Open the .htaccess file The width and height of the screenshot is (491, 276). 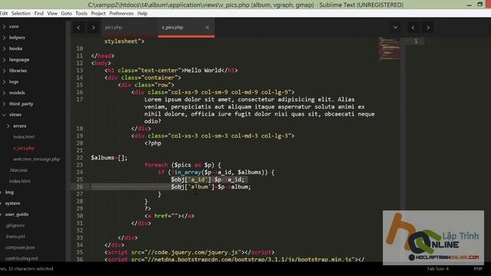click(x=18, y=170)
